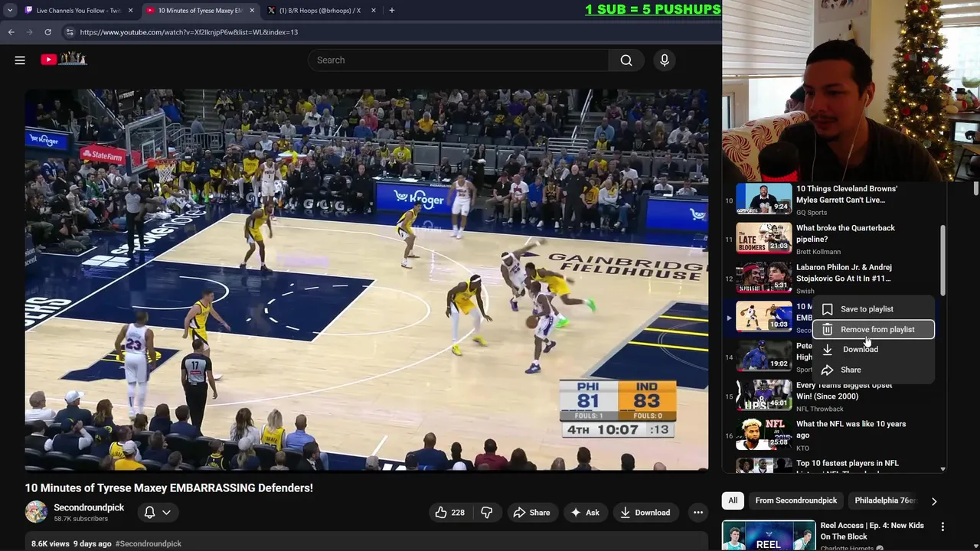Open three-dot menu for Reel Access video
The width and height of the screenshot is (980, 551).
[x=942, y=527]
